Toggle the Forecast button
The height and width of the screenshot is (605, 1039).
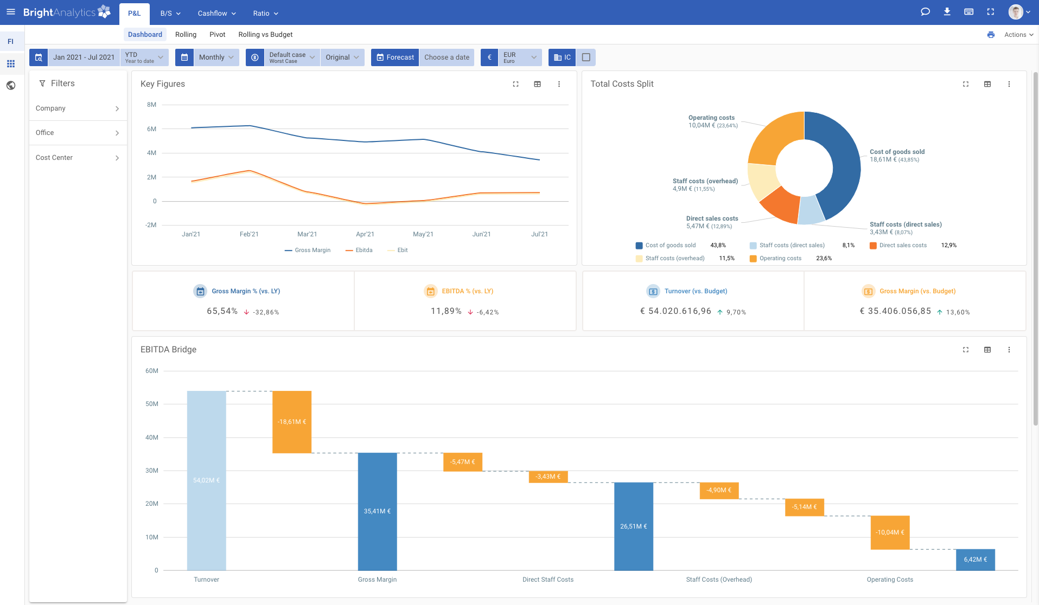(394, 57)
